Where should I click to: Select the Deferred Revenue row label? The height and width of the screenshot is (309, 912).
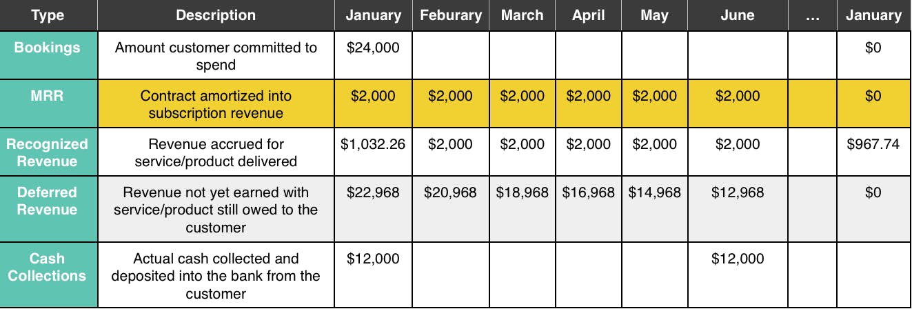click(x=48, y=201)
